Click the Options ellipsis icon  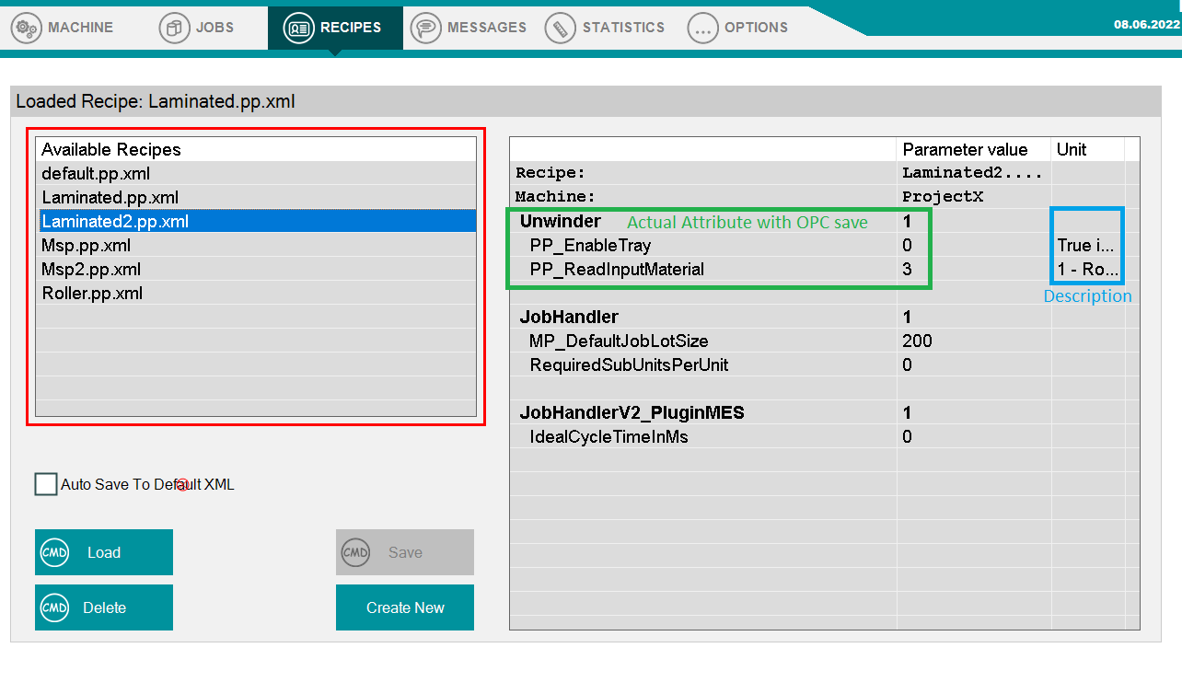(x=703, y=28)
